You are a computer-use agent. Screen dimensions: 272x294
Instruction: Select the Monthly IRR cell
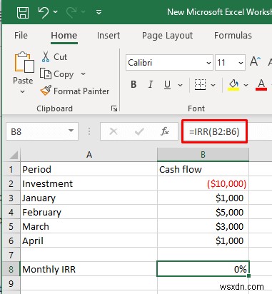(89, 269)
